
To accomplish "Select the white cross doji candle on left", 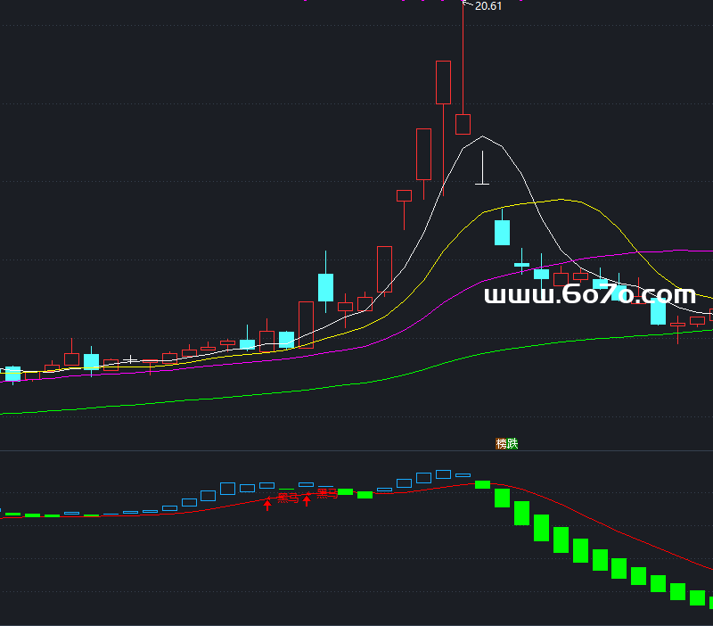I will (x=131, y=360).
